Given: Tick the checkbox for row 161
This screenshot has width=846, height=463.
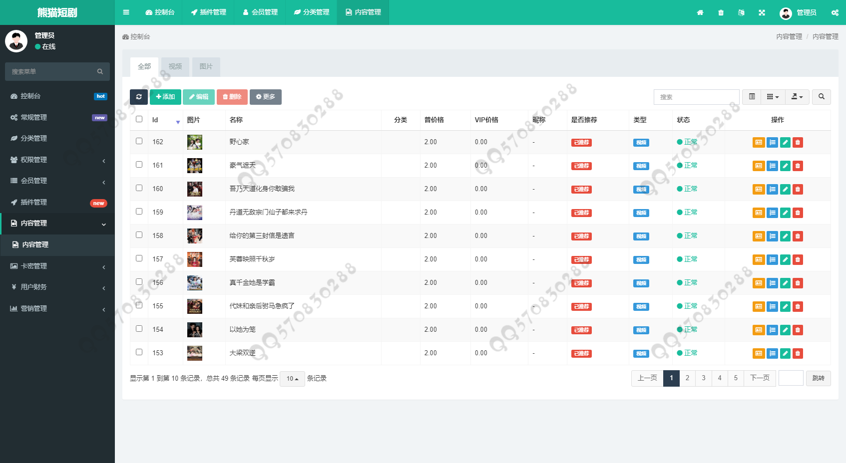Looking at the screenshot, I should [x=139, y=165].
